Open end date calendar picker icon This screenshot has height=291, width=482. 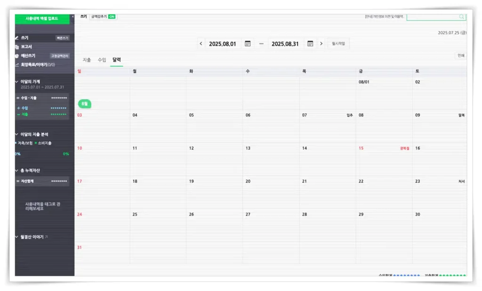click(x=310, y=44)
